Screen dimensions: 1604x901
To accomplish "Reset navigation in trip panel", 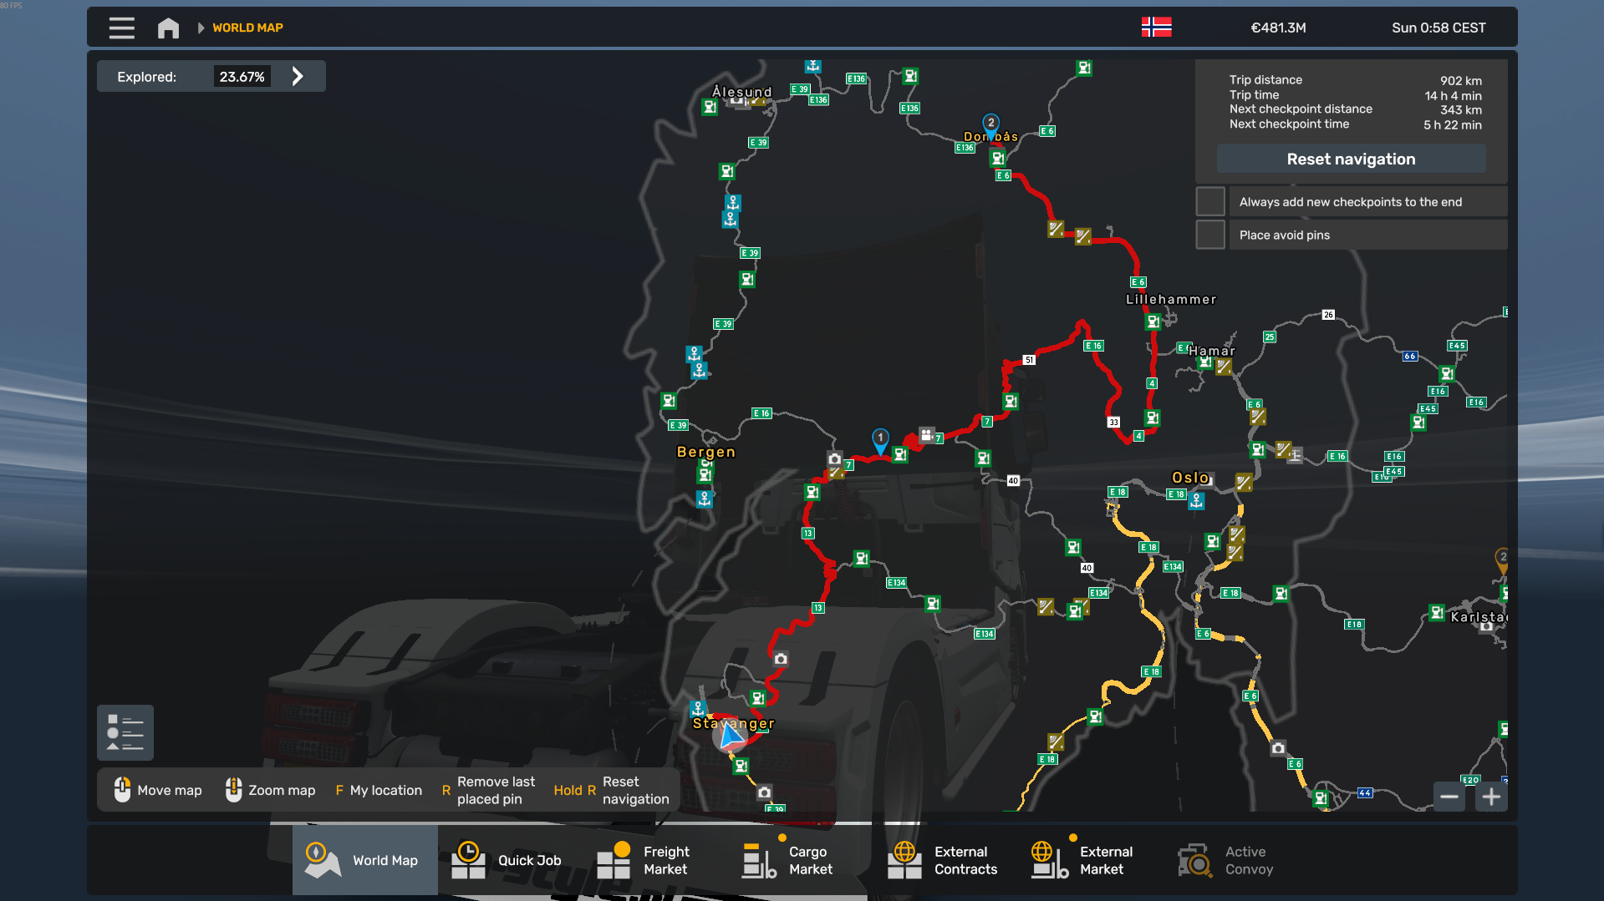I will click(1351, 159).
